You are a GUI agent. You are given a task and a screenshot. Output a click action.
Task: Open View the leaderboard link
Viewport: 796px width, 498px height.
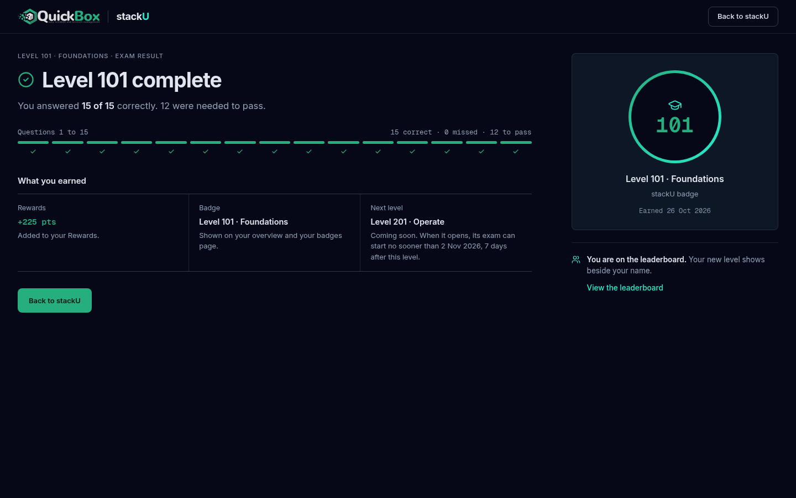(625, 288)
